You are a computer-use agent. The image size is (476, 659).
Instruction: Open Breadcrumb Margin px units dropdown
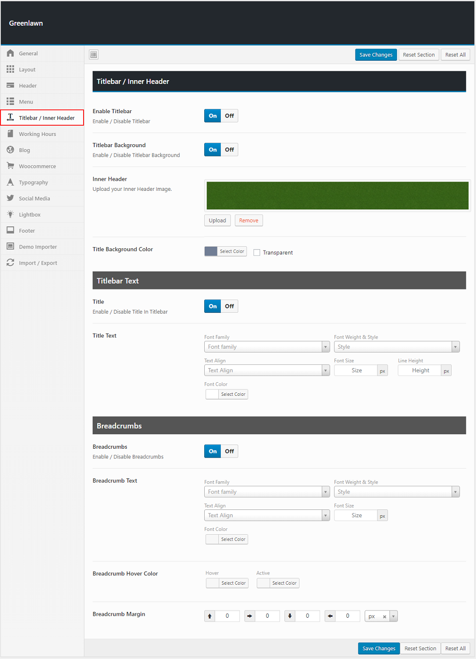click(393, 616)
